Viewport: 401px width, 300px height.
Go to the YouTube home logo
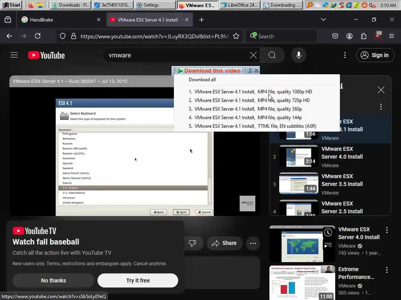point(46,55)
